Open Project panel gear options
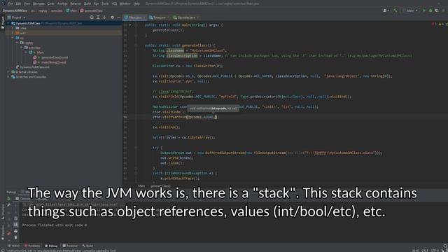The image size is (448, 252). pyautogui.click(x=112, y=17)
